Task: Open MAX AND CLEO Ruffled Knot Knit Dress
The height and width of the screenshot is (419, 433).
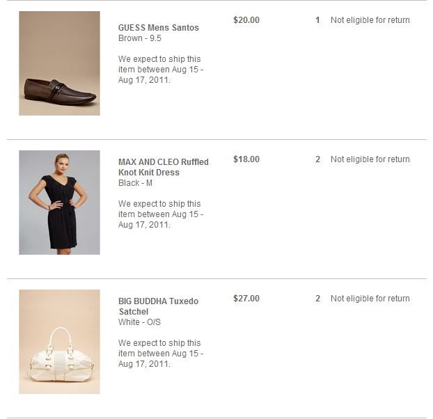Action: pos(163,167)
